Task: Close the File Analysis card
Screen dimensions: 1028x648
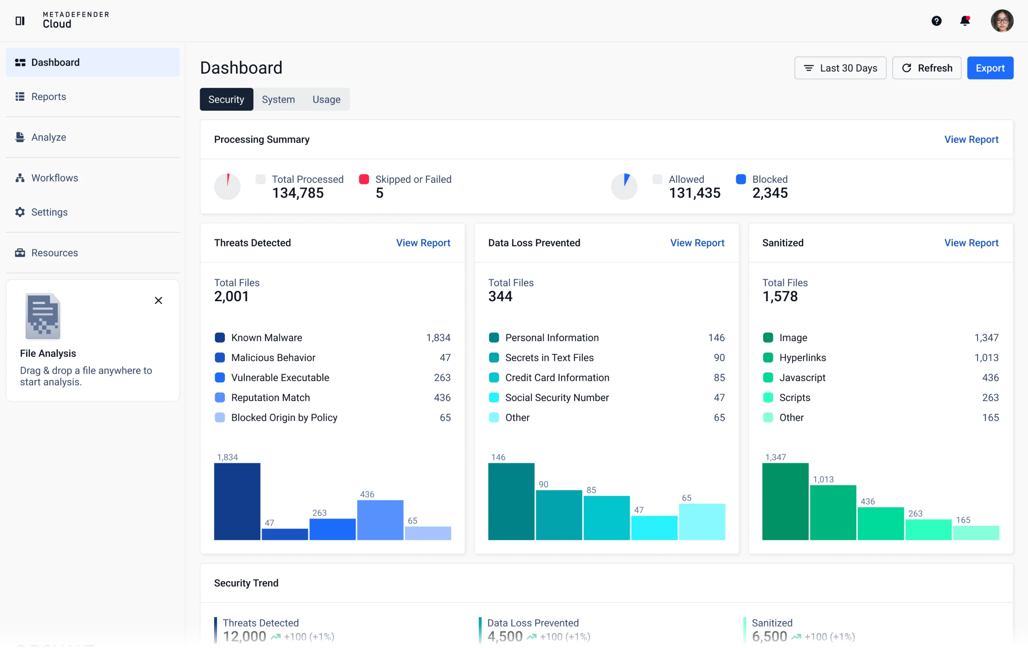Action: pyautogui.click(x=159, y=300)
